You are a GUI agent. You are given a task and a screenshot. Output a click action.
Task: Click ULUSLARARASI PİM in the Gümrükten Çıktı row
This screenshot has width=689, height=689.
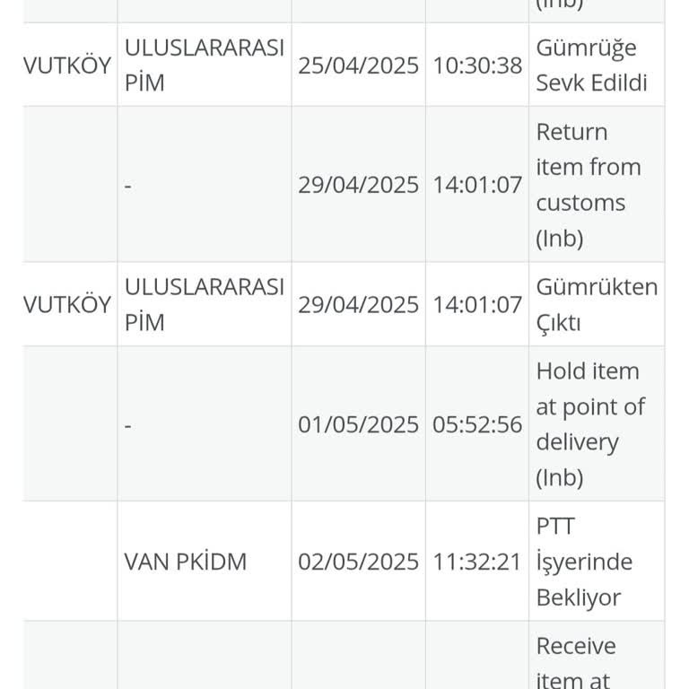tap(204, 304)
